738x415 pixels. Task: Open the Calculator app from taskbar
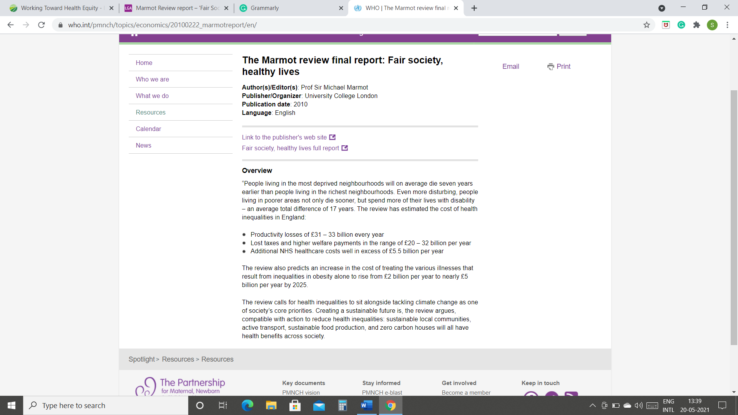(342, 405)
